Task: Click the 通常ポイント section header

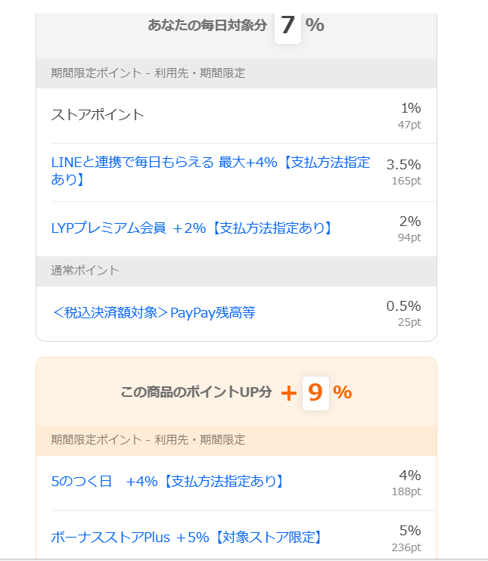Action: tap(85, 271)
